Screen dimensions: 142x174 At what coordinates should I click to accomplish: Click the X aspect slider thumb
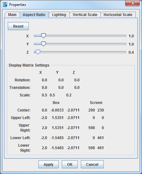tap(43, 36)
